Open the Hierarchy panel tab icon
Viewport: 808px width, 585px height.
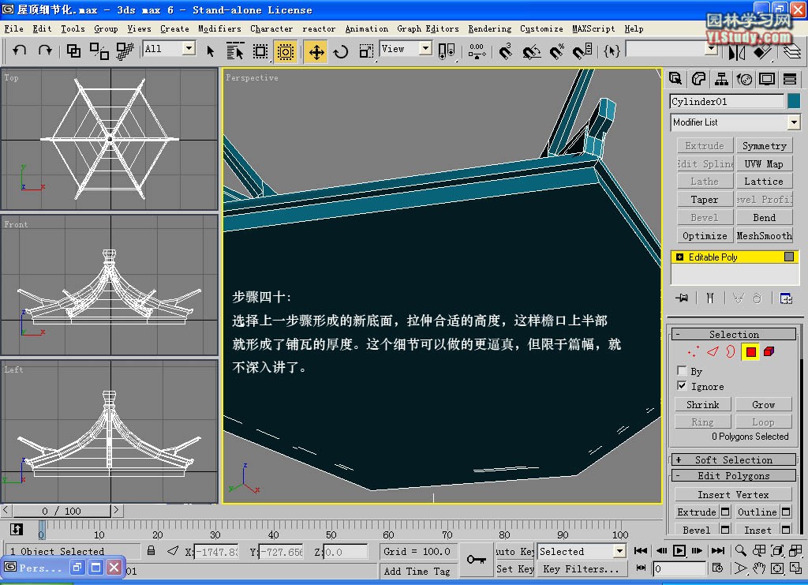pos(721,79)
